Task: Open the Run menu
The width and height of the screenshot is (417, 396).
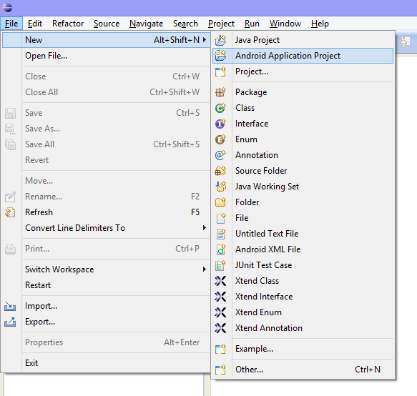Action: pos(252,24)
